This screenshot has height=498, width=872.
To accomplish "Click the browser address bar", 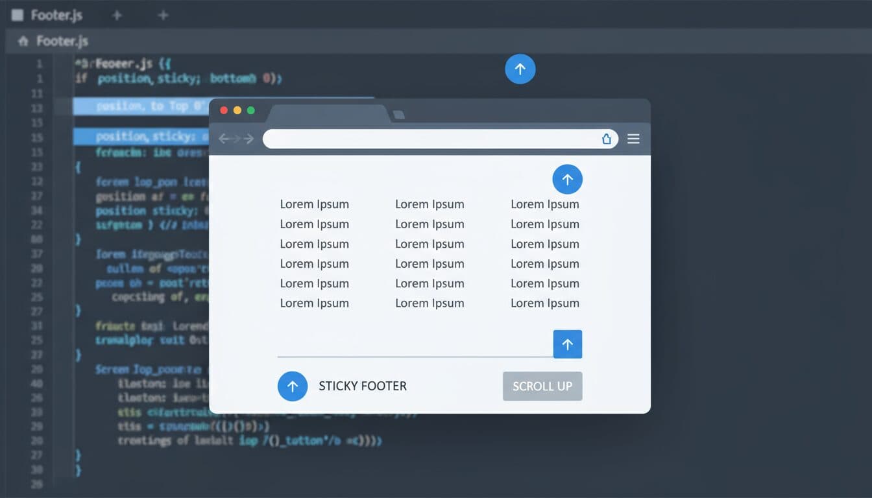I will (x=428, y=139).
